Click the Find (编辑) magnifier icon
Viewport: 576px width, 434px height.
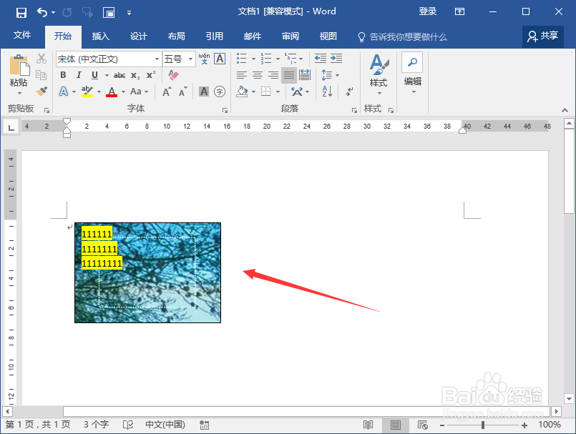pyautogui.click(x=412, y=61)
